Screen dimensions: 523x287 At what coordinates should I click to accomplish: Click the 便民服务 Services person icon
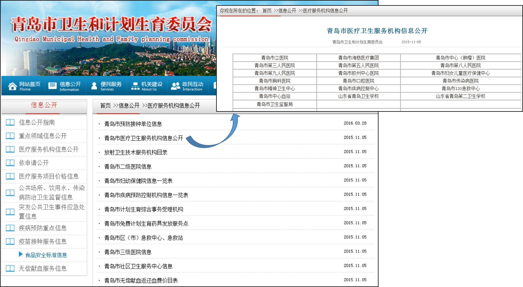[94, 86]
